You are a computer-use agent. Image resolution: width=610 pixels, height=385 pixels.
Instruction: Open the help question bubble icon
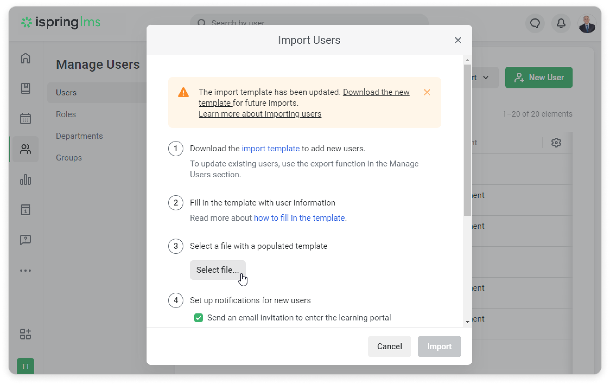26,240
